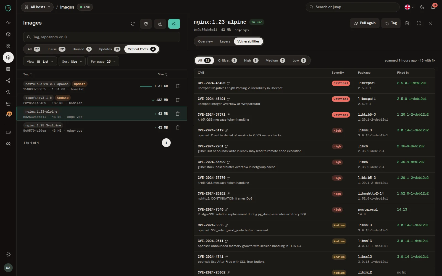Filter images by Unused
This screenshot has height=276, width=442.
(x=82, y=49)
